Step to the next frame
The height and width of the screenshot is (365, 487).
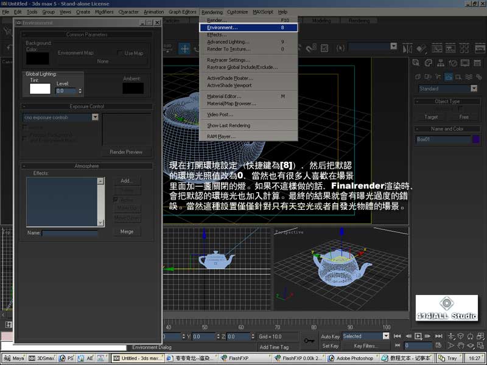(x=428, y=336)
